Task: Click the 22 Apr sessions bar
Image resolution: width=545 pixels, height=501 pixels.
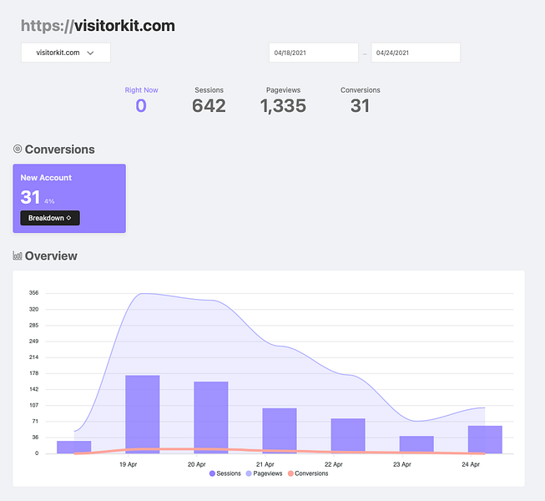Action: [348, 436]
